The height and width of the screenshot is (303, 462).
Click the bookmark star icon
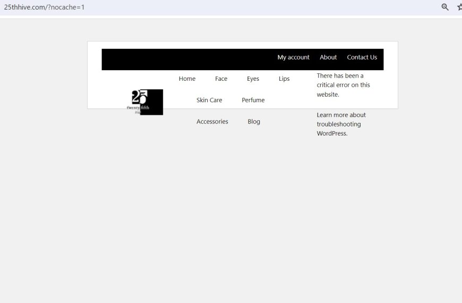[x=460, y=7]
